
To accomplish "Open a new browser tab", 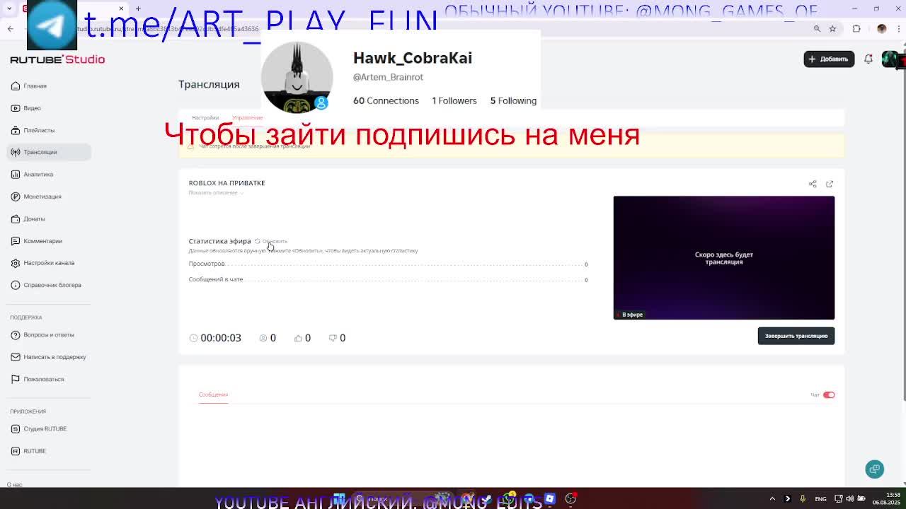I will (138, 8).
